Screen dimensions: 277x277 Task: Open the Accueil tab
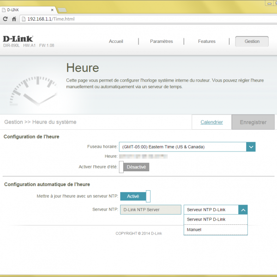pyautogui.click(x=116, y=41)
